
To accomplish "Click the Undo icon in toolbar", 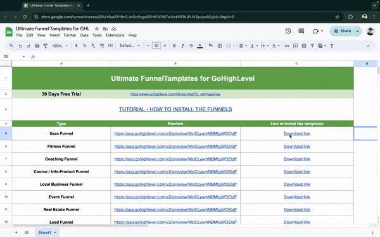I will click(x=20, y=46).
